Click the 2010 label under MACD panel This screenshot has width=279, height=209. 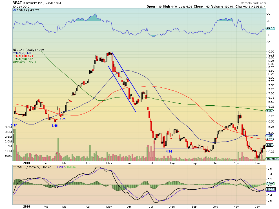[x=26, y=206]
